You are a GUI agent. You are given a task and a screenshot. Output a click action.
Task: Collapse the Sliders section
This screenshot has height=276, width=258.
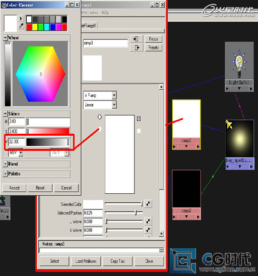(5, 114)
